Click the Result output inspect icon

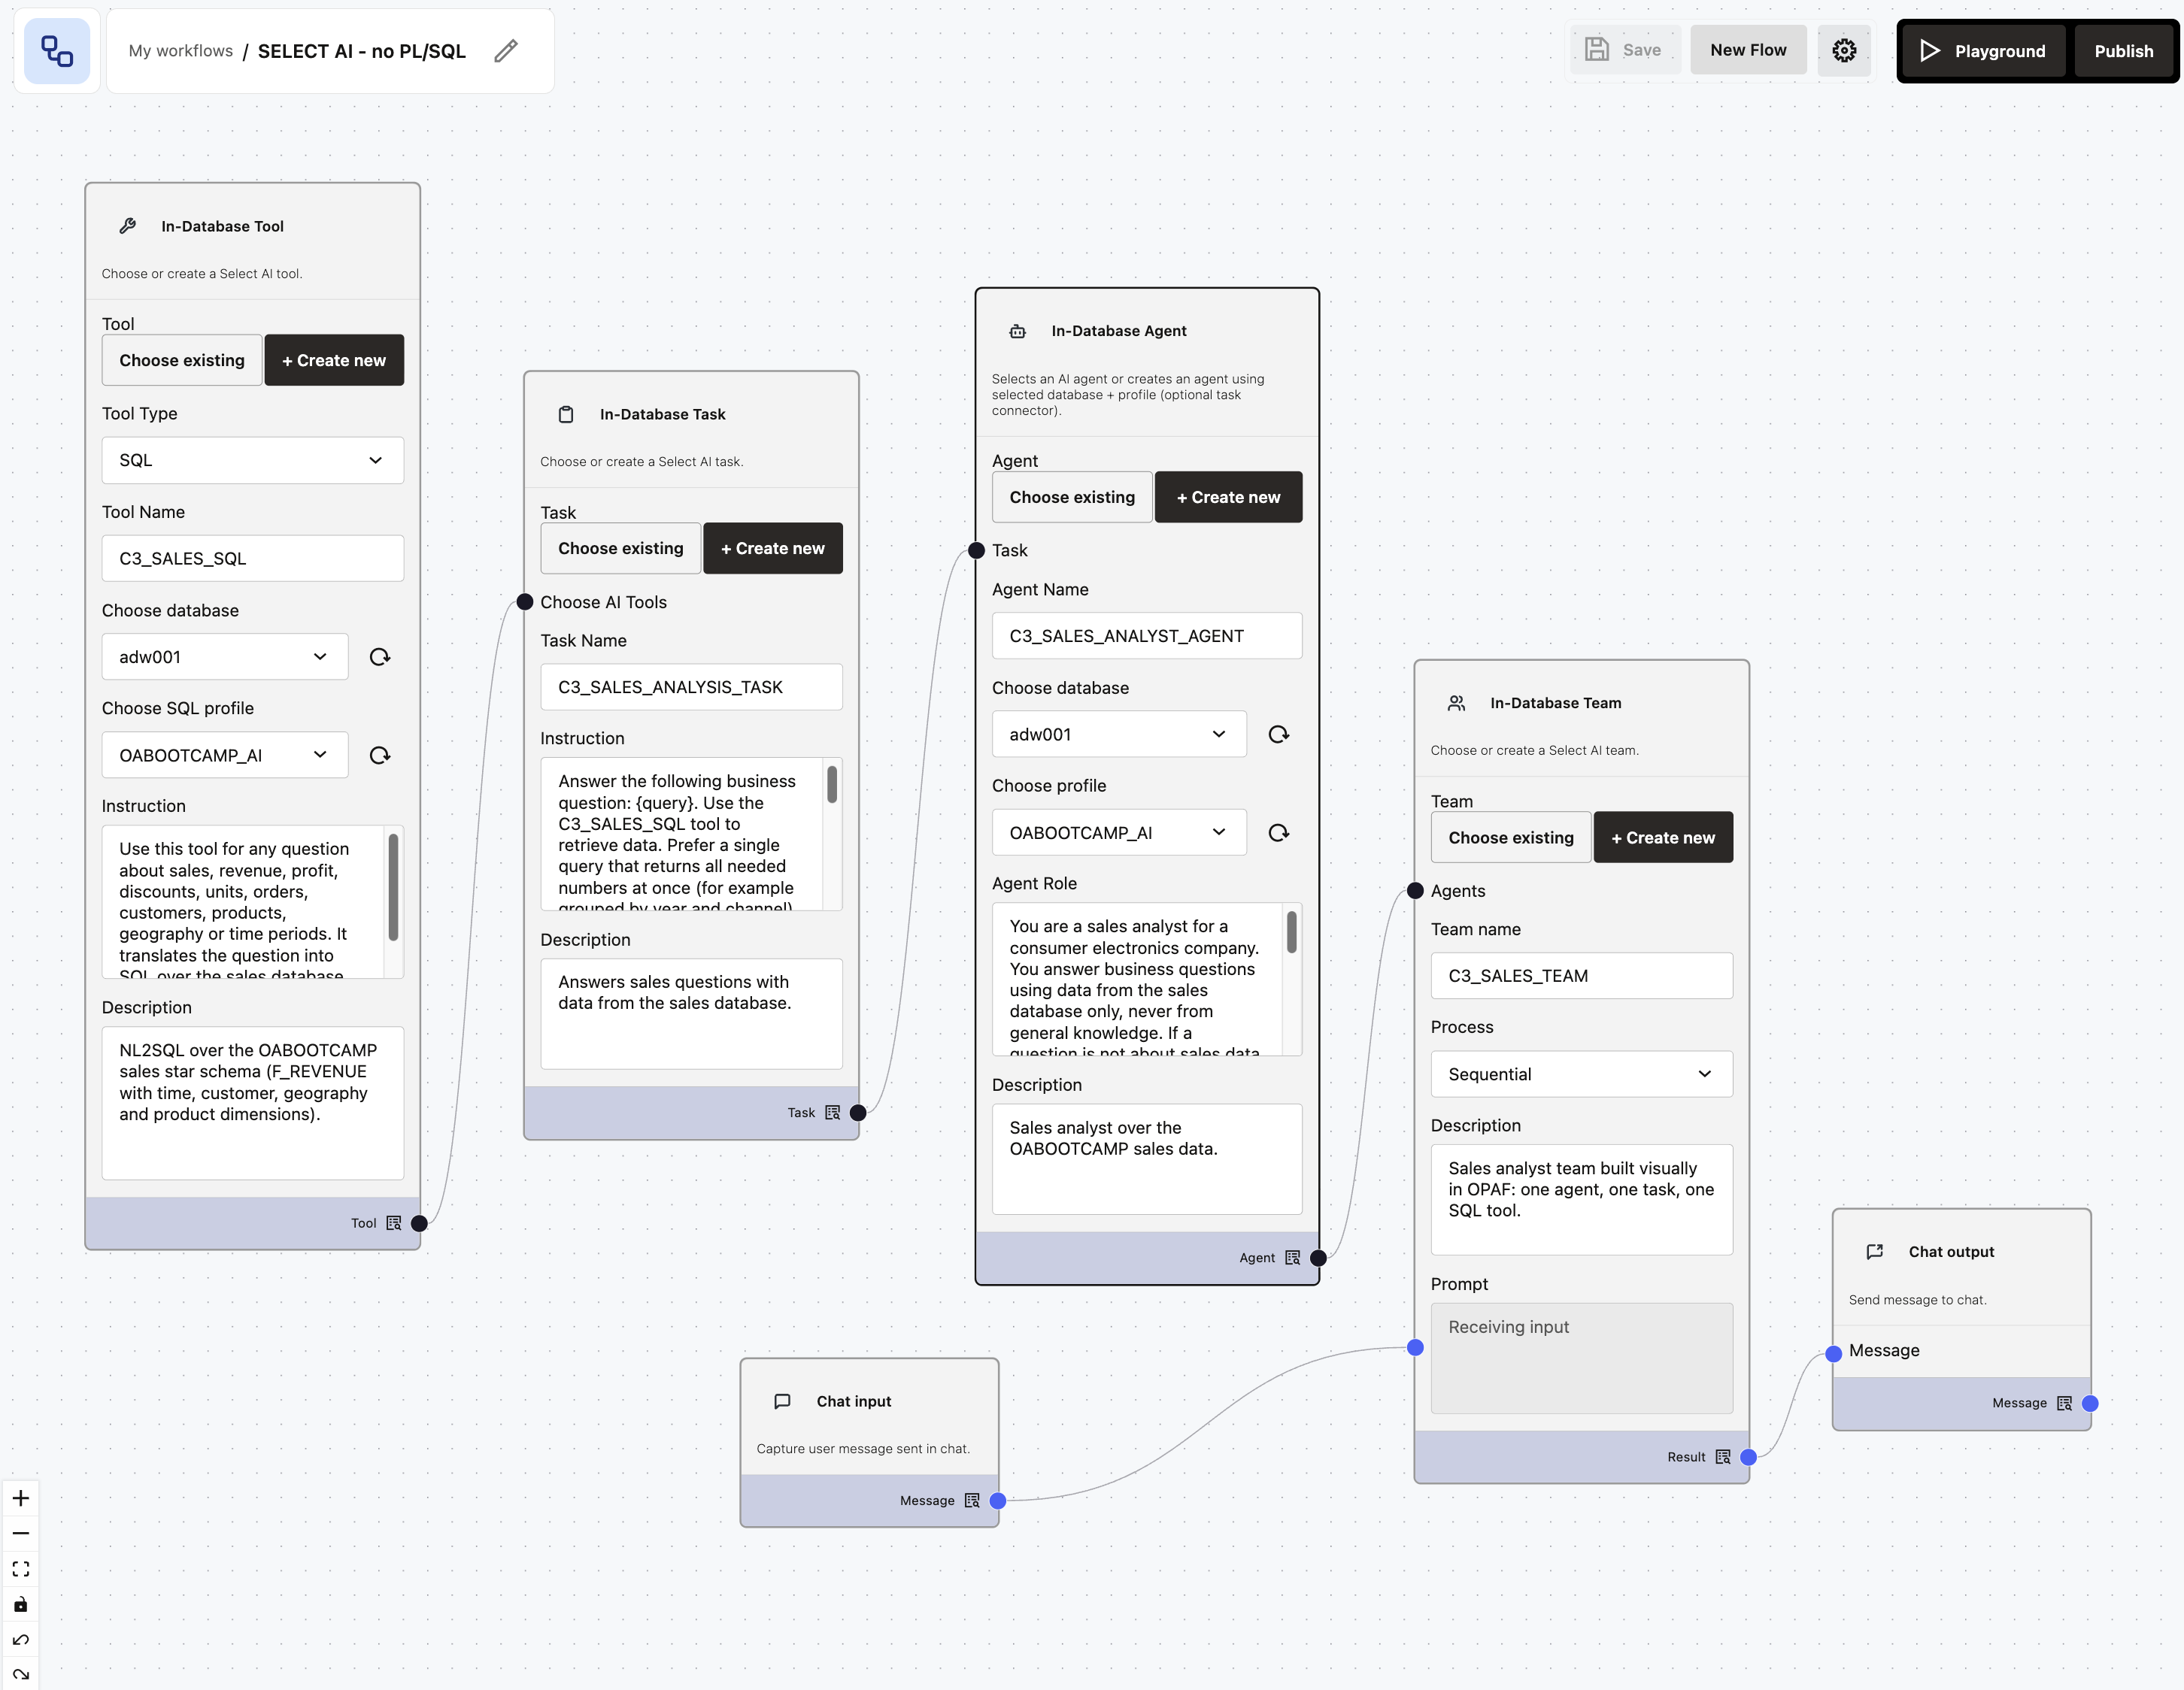click(x=1722, y=1457)
